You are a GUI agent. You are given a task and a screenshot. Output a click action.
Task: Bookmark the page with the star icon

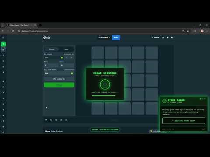point(188,31)
